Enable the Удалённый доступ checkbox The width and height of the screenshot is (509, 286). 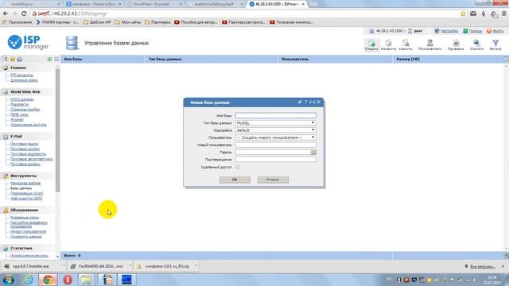(x=237, y=167)
